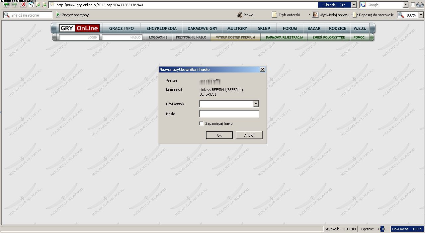Stop loading with the red X icon
425x233 pixels.
[24, 5]
